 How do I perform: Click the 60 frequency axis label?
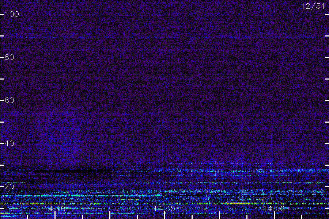[x=9, y=100]
